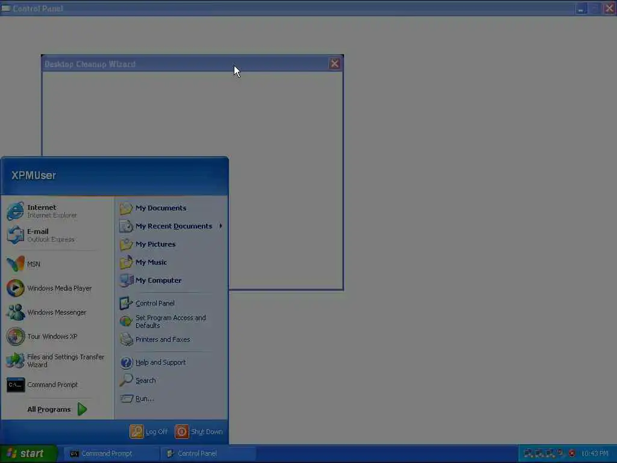Image resolution: width=617 pixels, height=463 pixels.
Task: Open the MSN butterfly icon
Action: (x=16, y=264)
